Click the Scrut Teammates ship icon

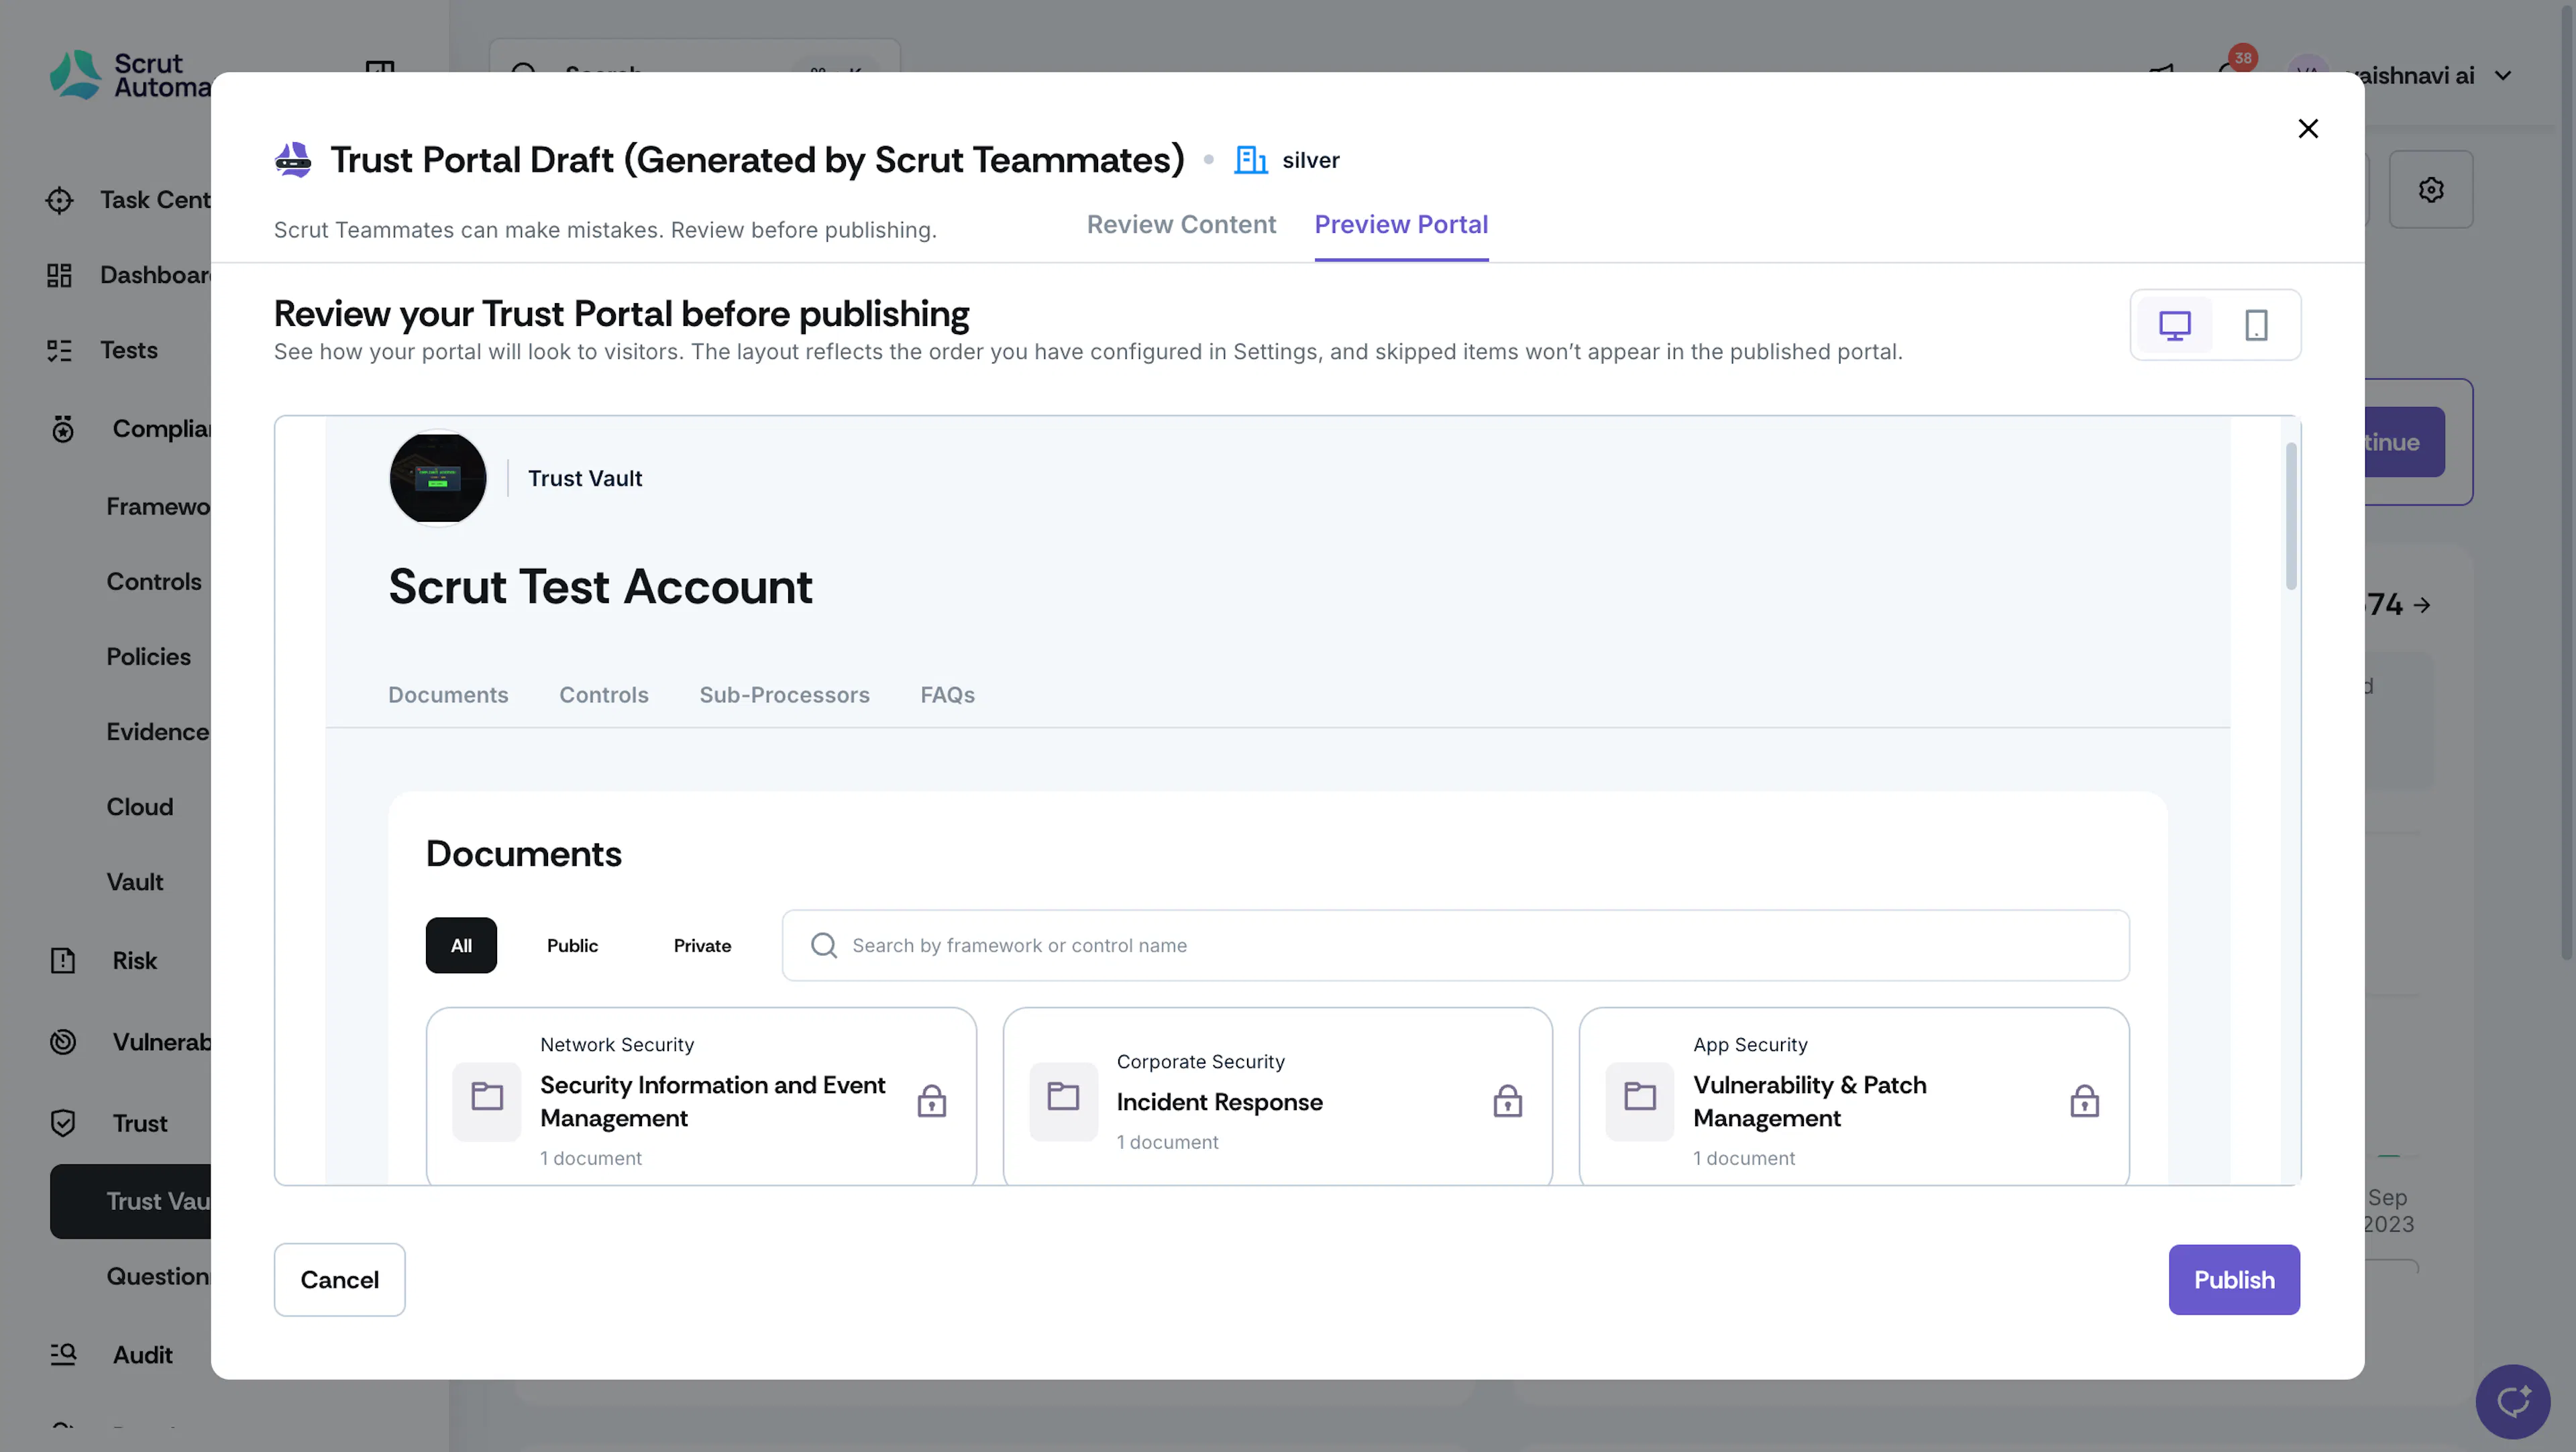(293, 160)
